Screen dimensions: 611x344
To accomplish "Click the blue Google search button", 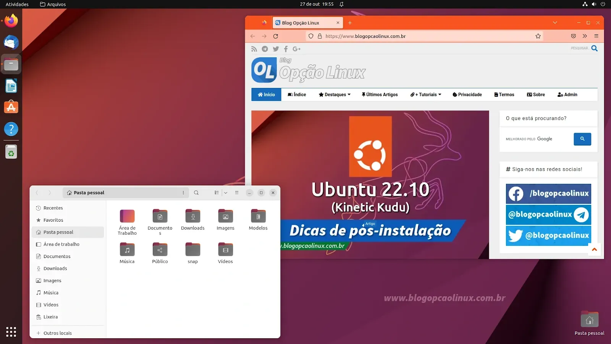I will 582,139.
